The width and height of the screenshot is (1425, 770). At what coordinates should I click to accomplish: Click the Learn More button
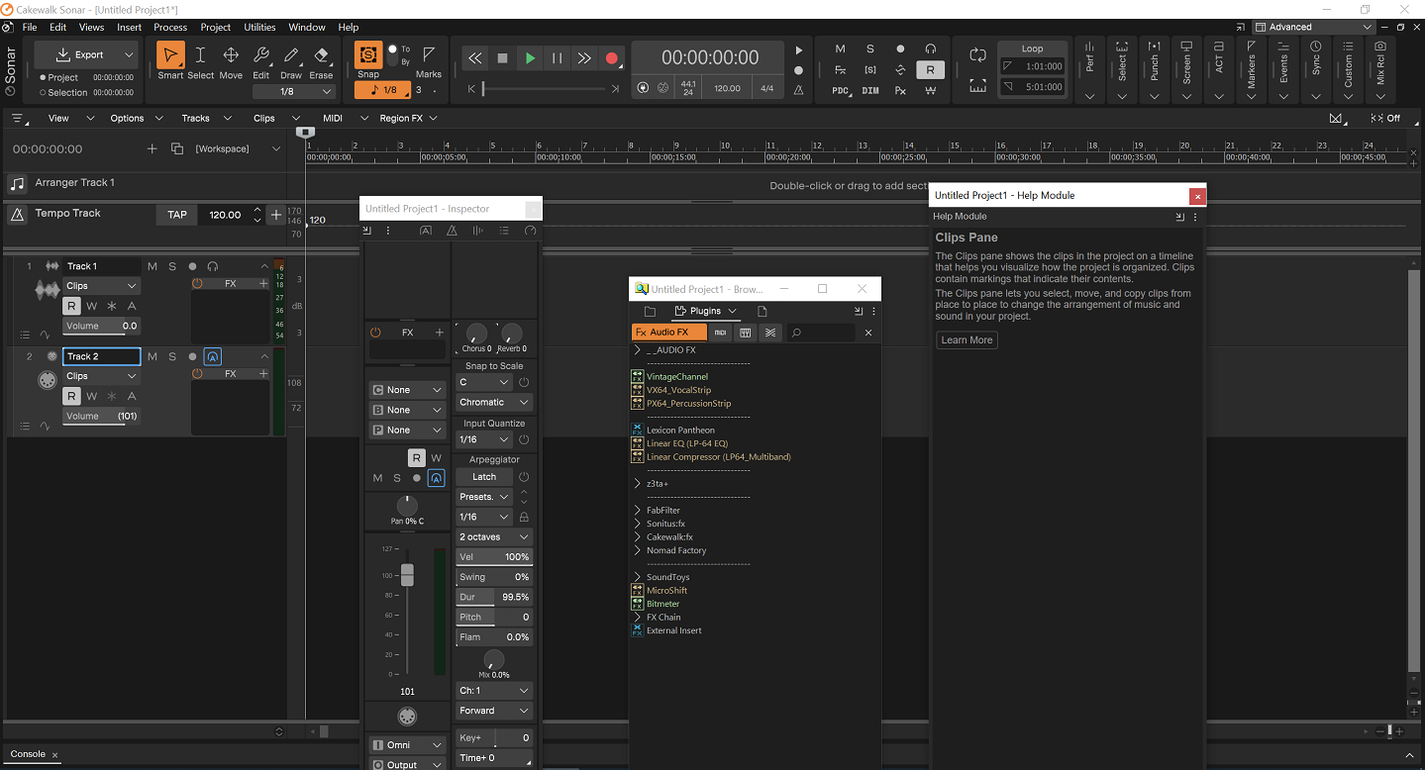967,340
